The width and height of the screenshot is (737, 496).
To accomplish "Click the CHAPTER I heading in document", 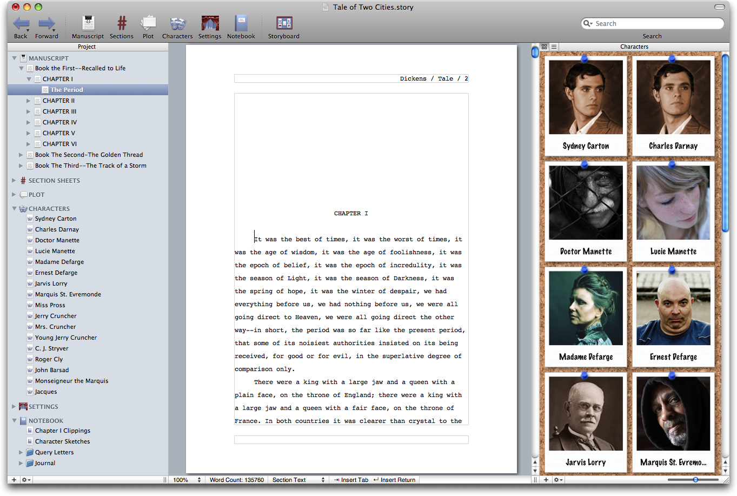I will click(x=351, y=214).
